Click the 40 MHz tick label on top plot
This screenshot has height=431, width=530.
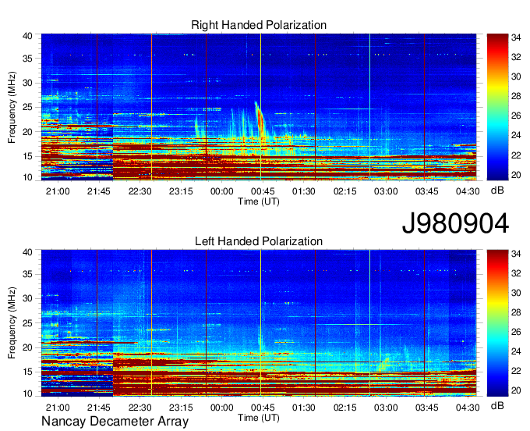tap(28, 36)
